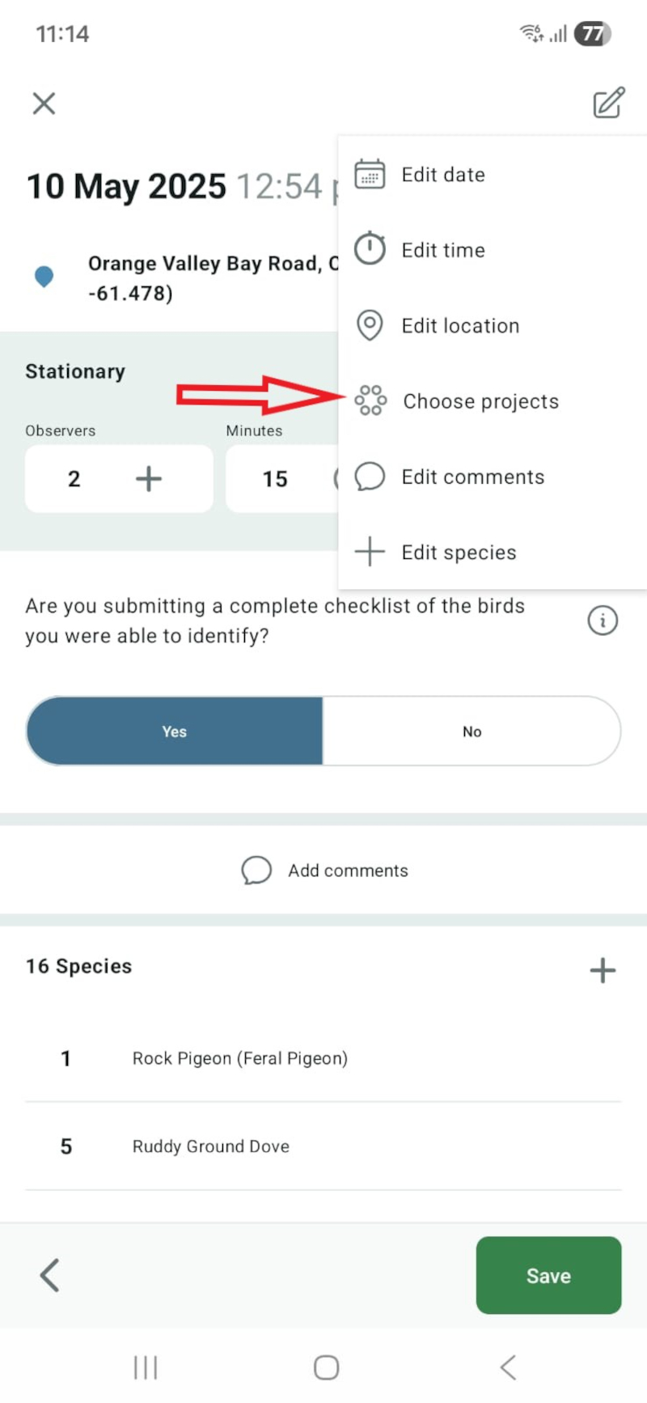647x1403 pixels.
Task: Tap the Android home button
Action: pyautogui.click(x=326, y=1367)
